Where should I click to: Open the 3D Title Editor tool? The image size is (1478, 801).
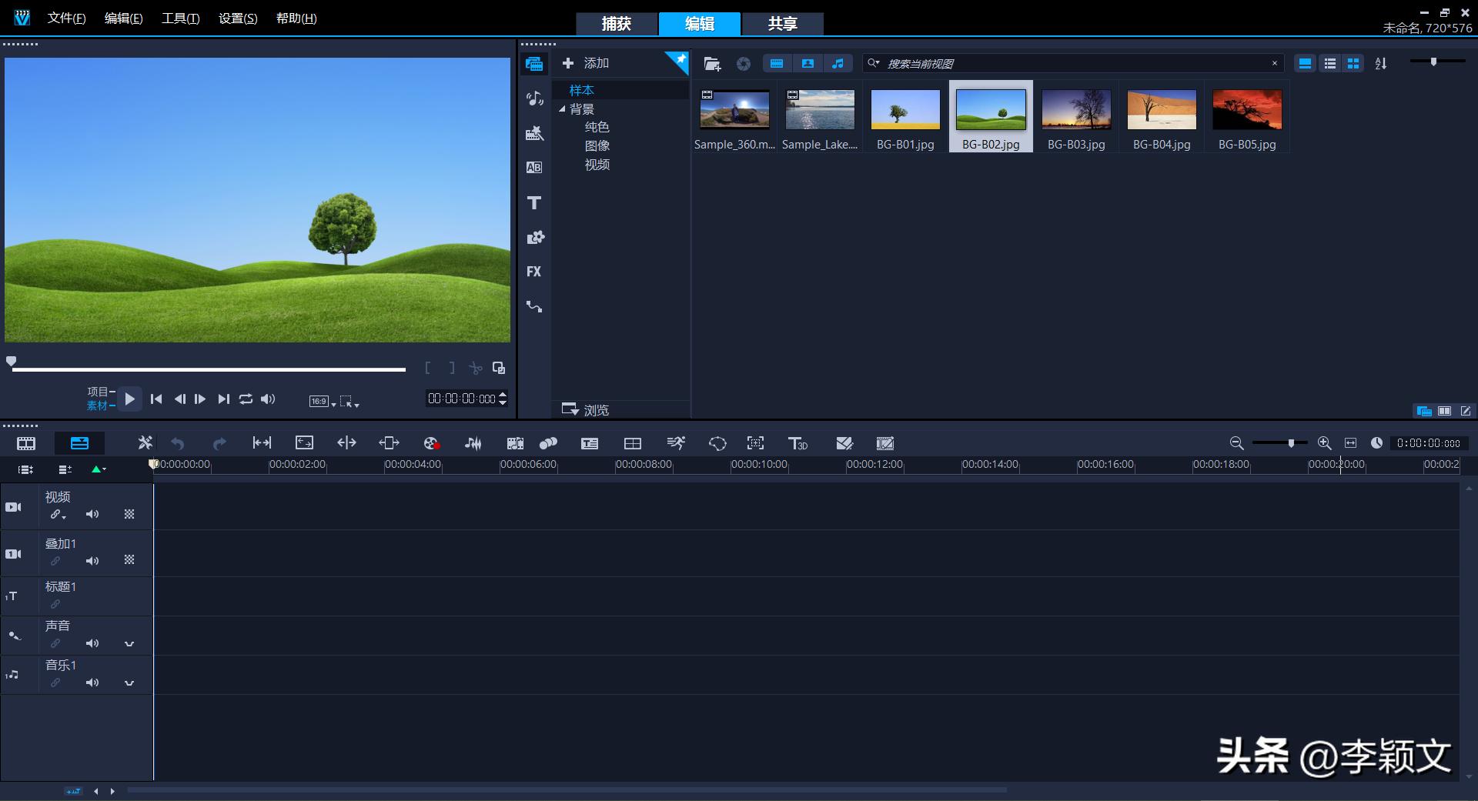pos(798,443)
